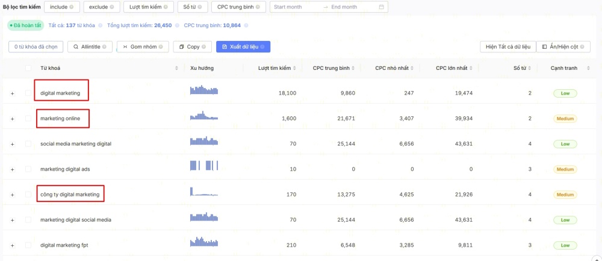Click the sort arrows on the Từ khoá column

point(176,68)
